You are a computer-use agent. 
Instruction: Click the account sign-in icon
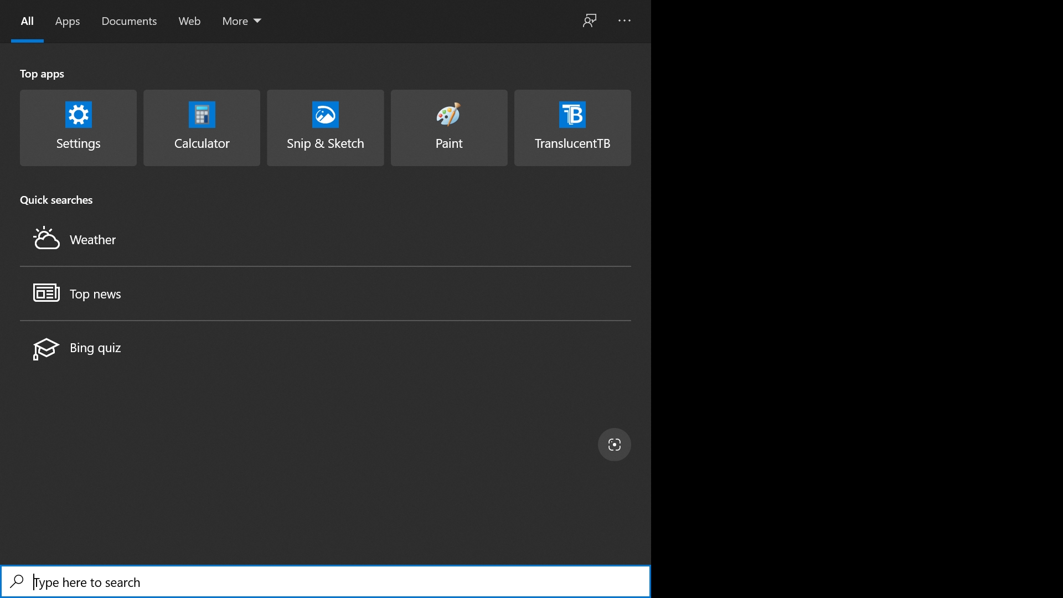pyautogui.click(x=590, y=20)
